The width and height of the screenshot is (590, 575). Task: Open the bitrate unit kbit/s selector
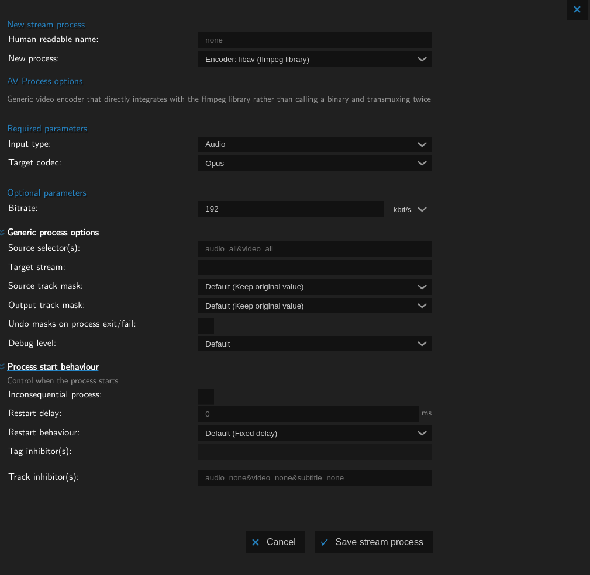[x=409, y=209]
